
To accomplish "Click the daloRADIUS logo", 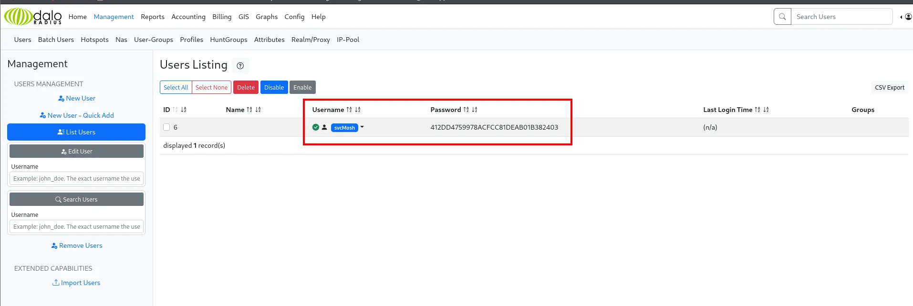I will pyautogui.click(x=33, y=17).
